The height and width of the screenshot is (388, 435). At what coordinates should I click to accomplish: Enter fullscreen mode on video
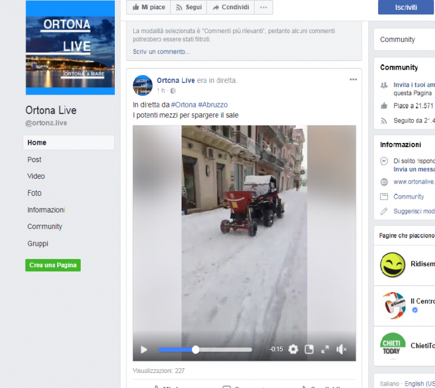point(325,349)
